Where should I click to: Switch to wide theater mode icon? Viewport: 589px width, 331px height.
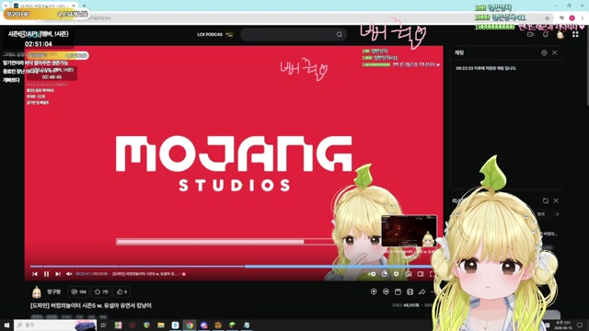(421, 274)
